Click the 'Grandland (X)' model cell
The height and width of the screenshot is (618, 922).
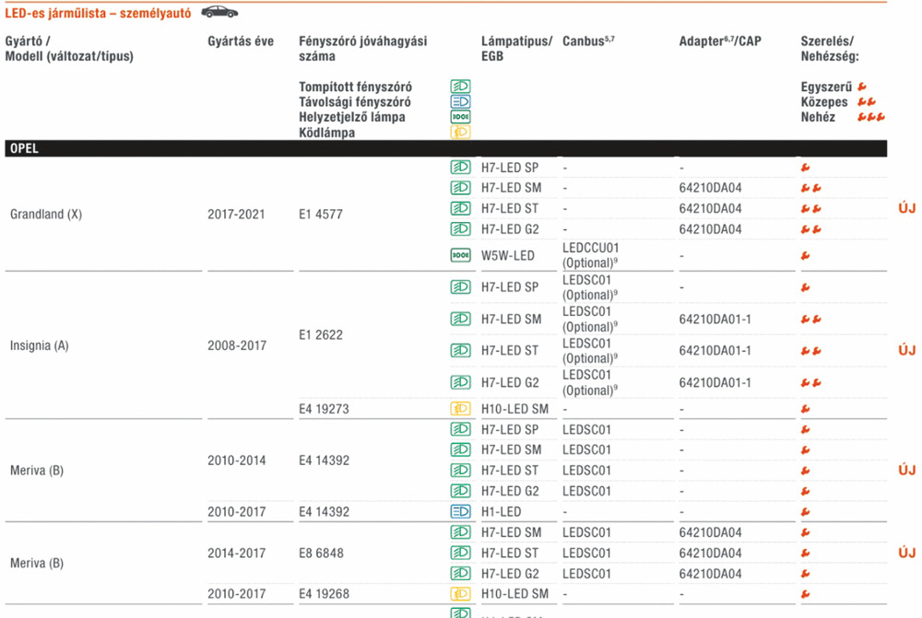pos(46,214)
